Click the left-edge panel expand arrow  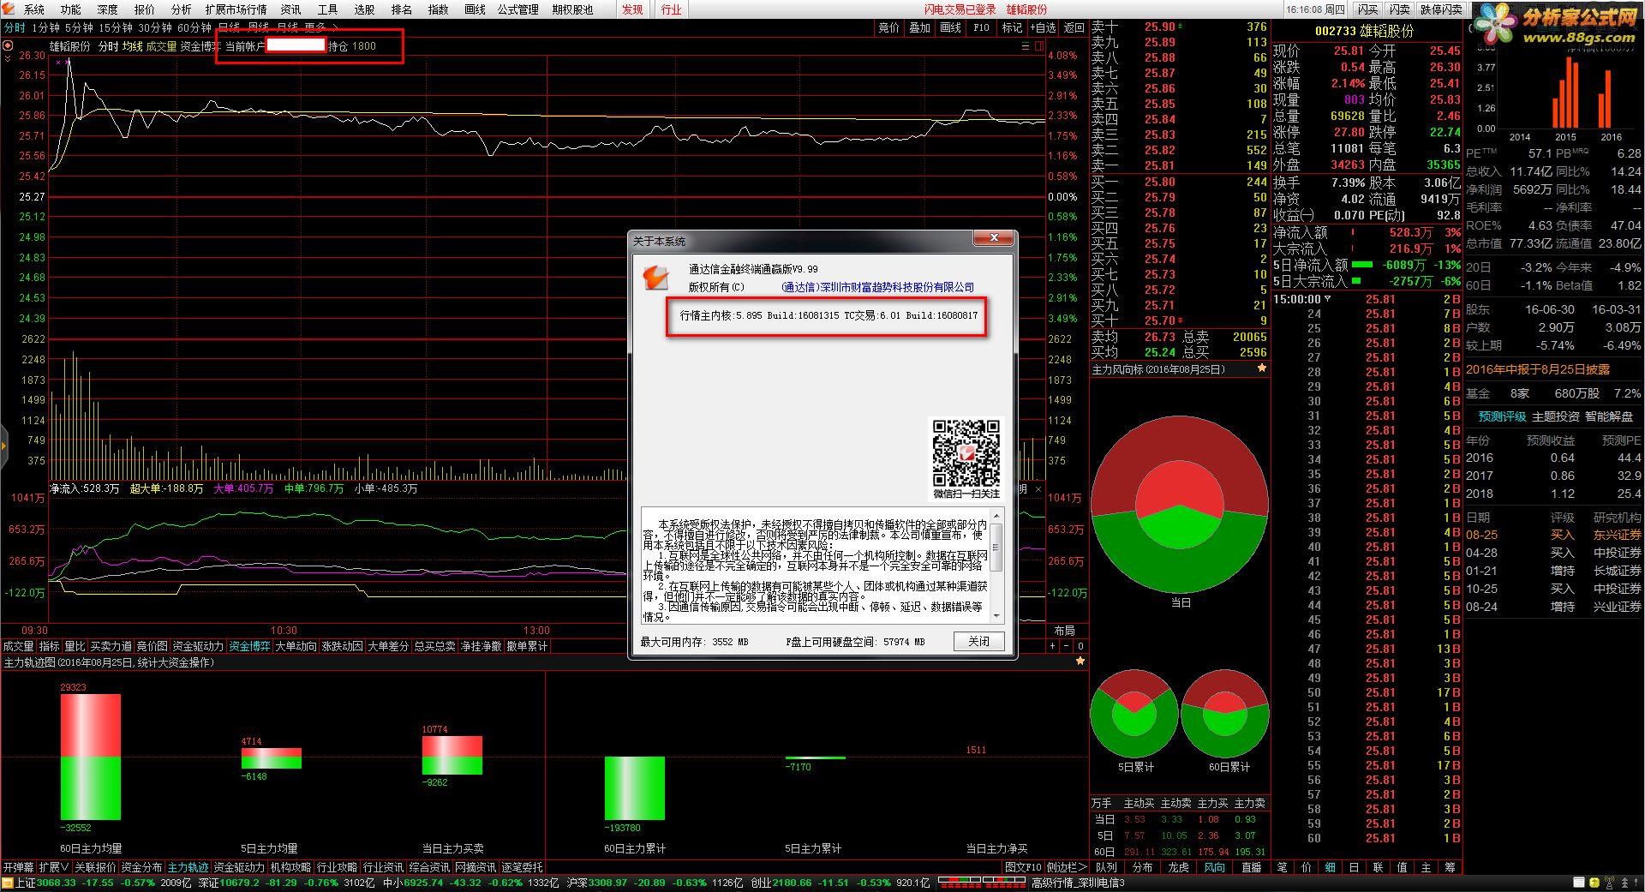[3, 445]
